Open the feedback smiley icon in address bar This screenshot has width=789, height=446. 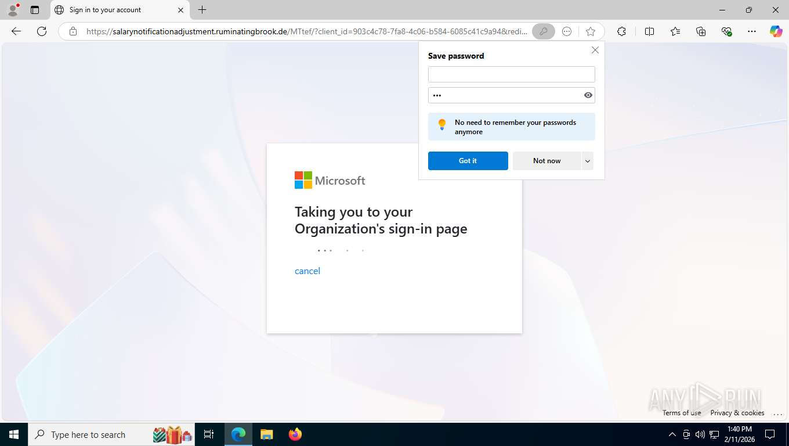coord(567,31)
